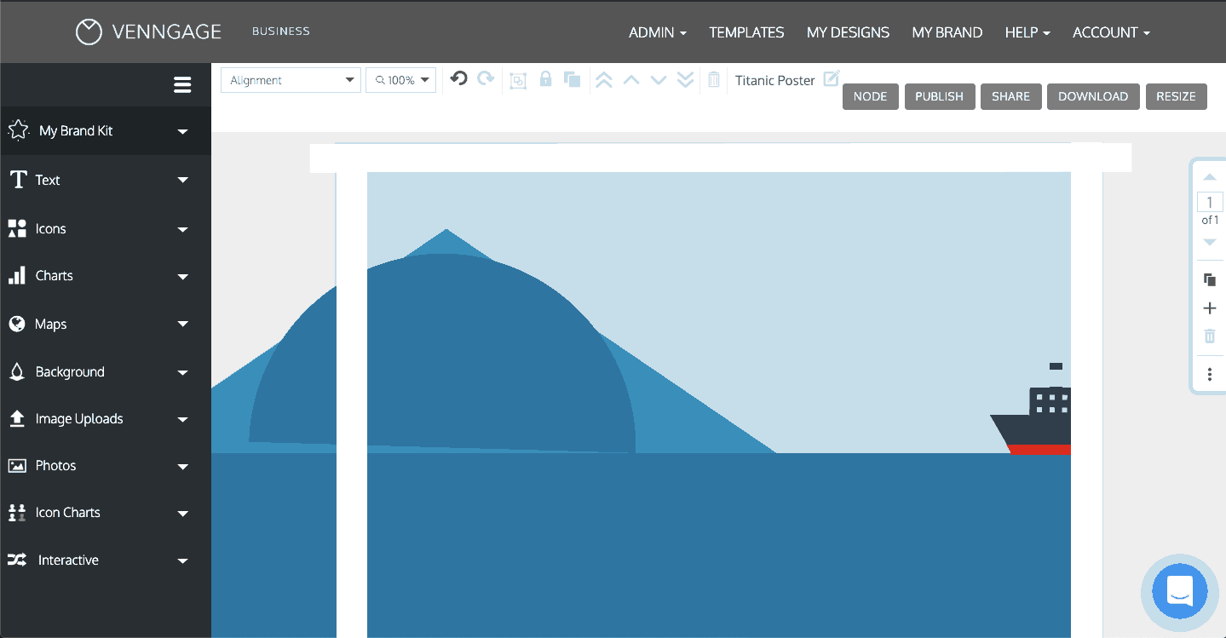Open the 100% zoom level dropdown
Viewport: 1226px width, 638px height.
(x=401, y=80)
